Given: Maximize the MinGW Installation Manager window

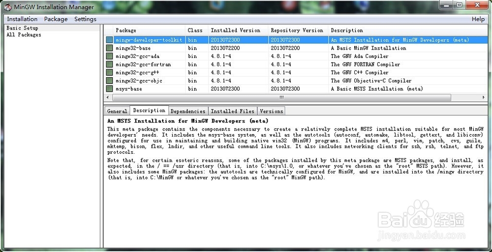Looking at the screenshot, I should [460, 4].
